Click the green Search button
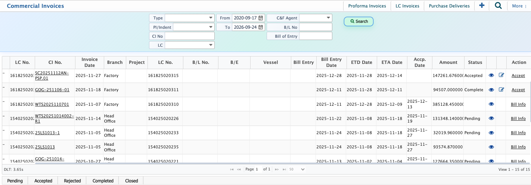 pyautogui.click(x=358, y=21)
